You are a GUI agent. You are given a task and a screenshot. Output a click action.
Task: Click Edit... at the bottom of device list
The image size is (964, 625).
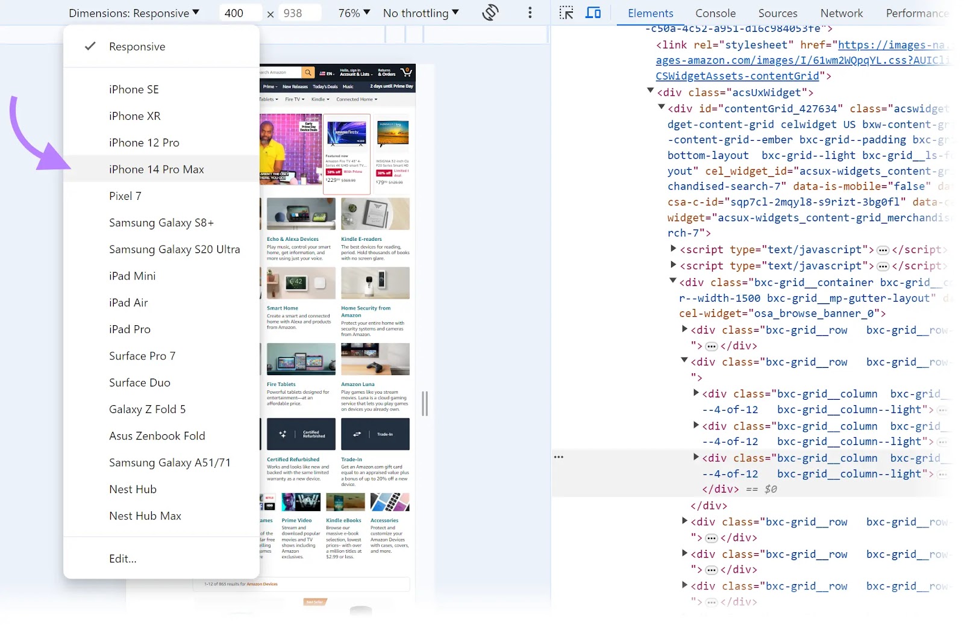(122, 559)
